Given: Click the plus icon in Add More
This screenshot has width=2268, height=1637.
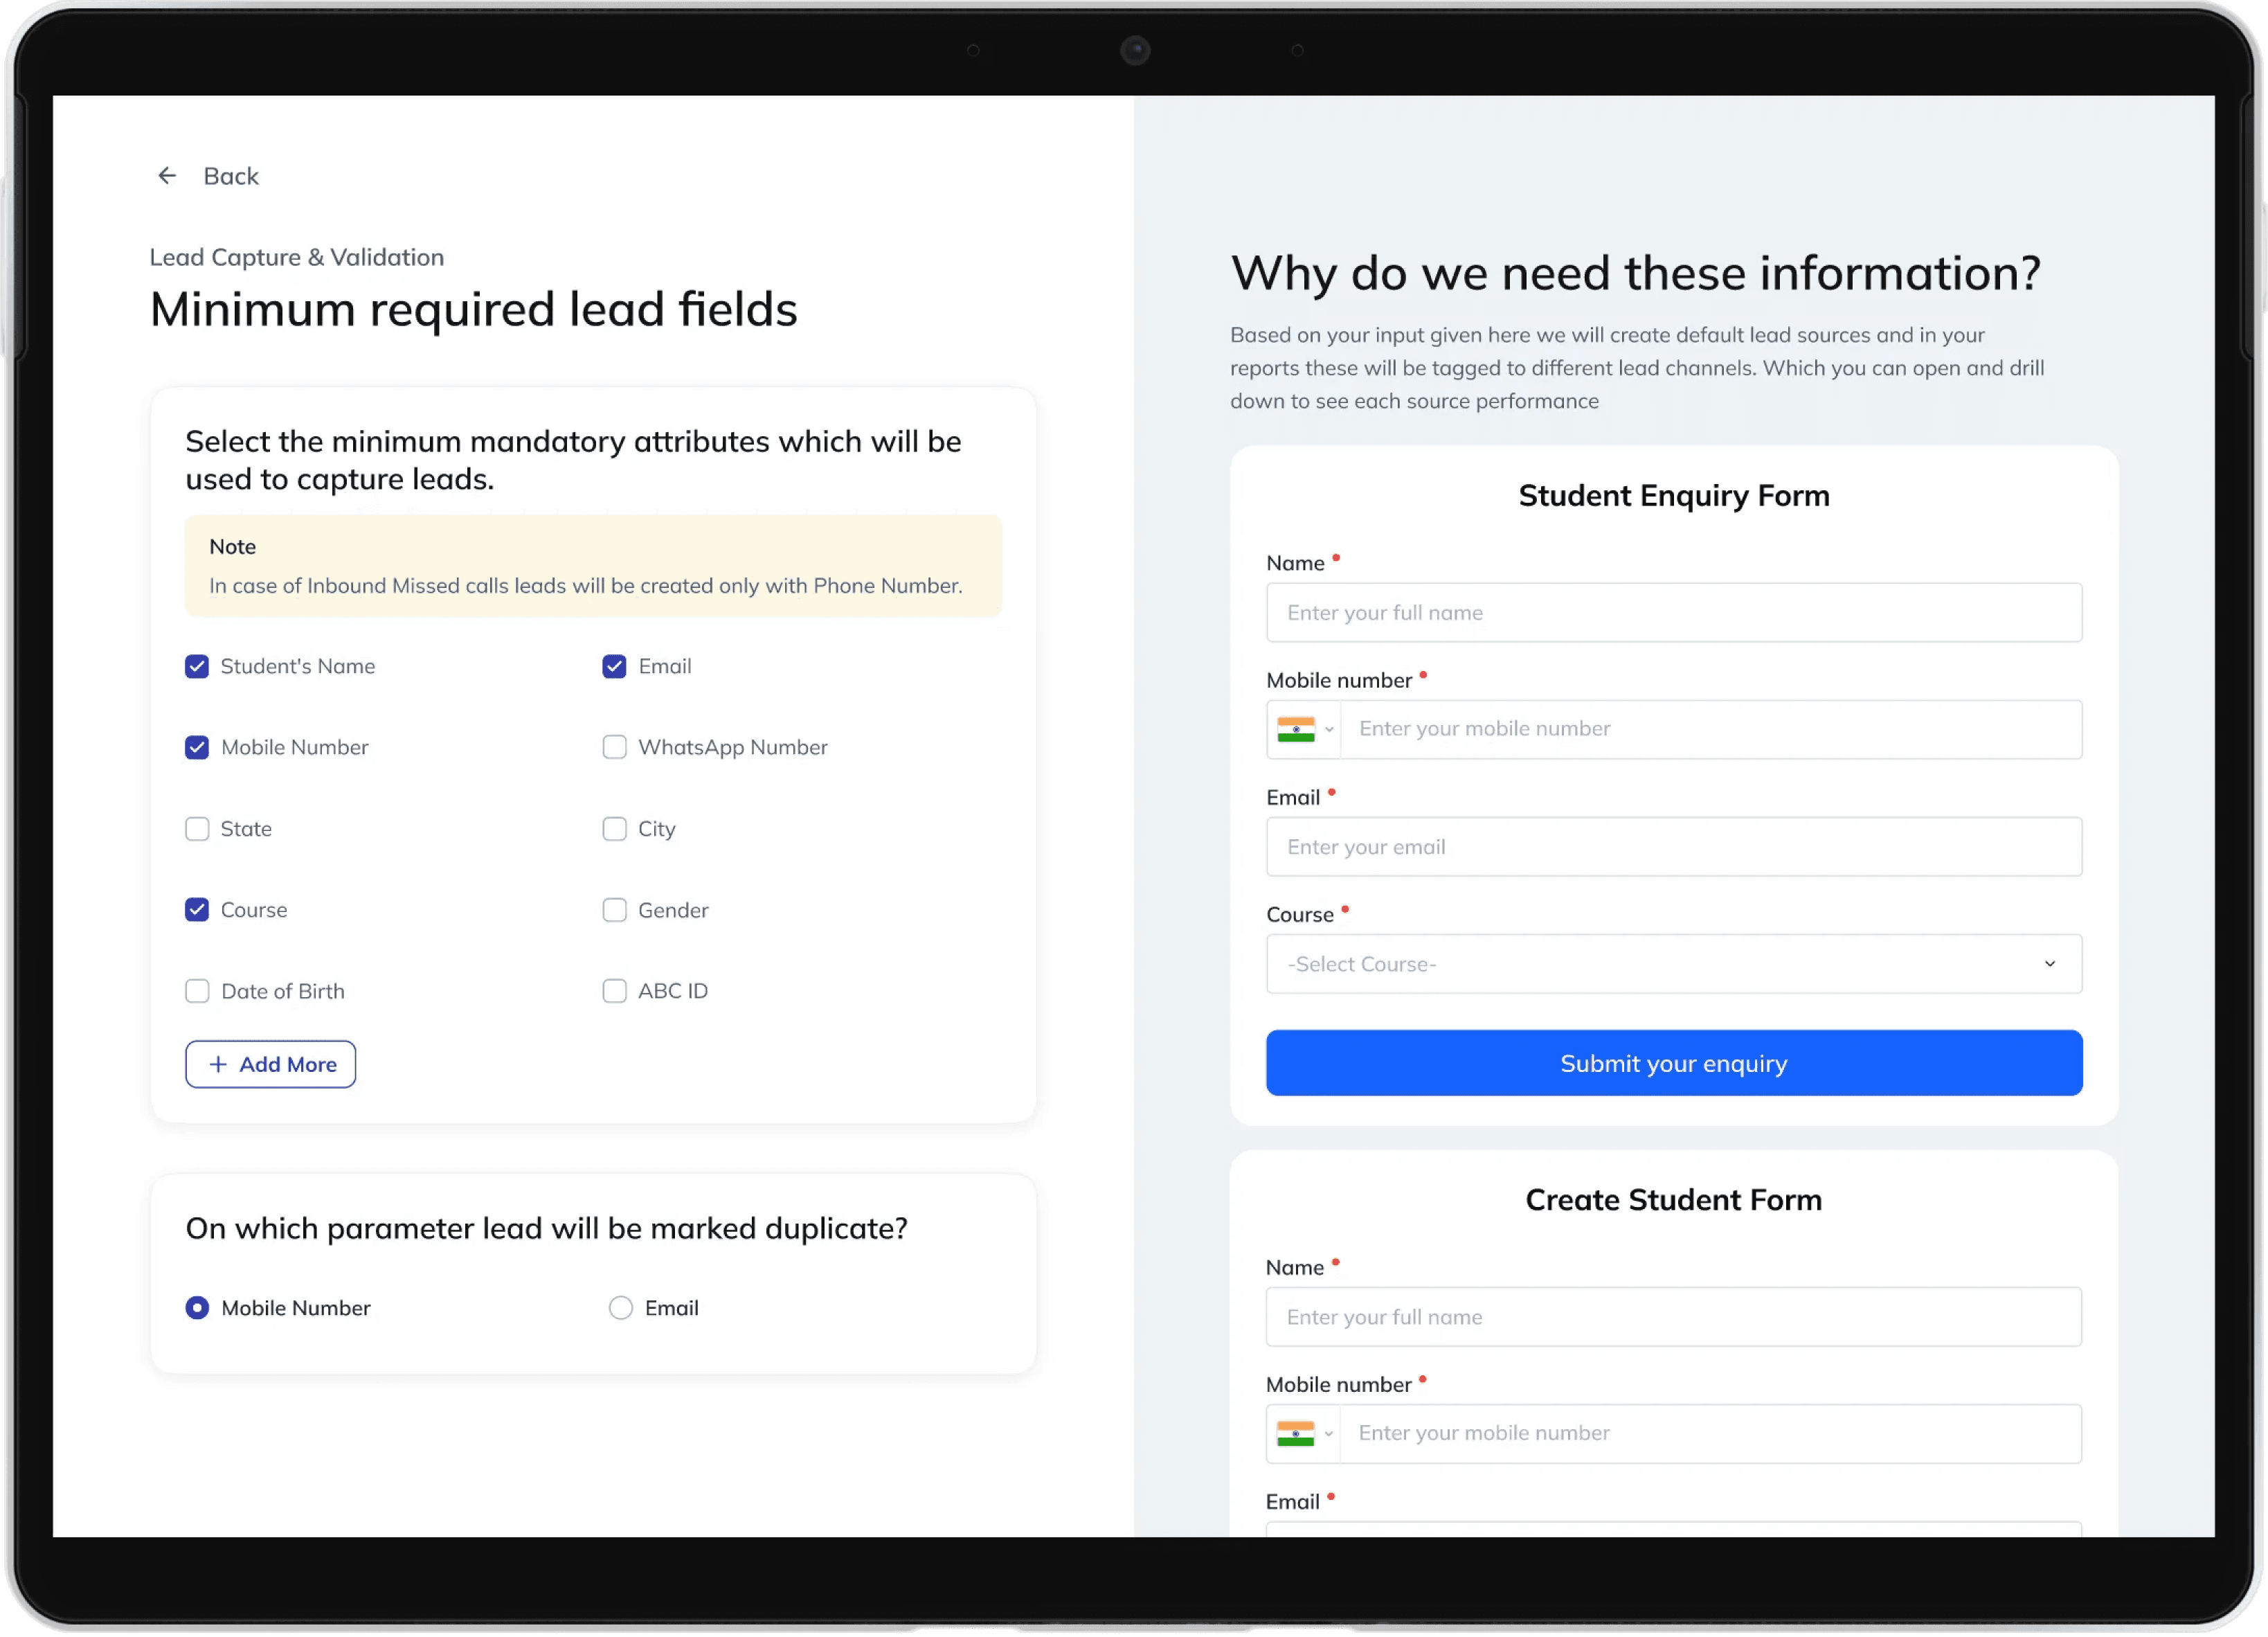Looking at the screenshot, I should (218, 1064).
